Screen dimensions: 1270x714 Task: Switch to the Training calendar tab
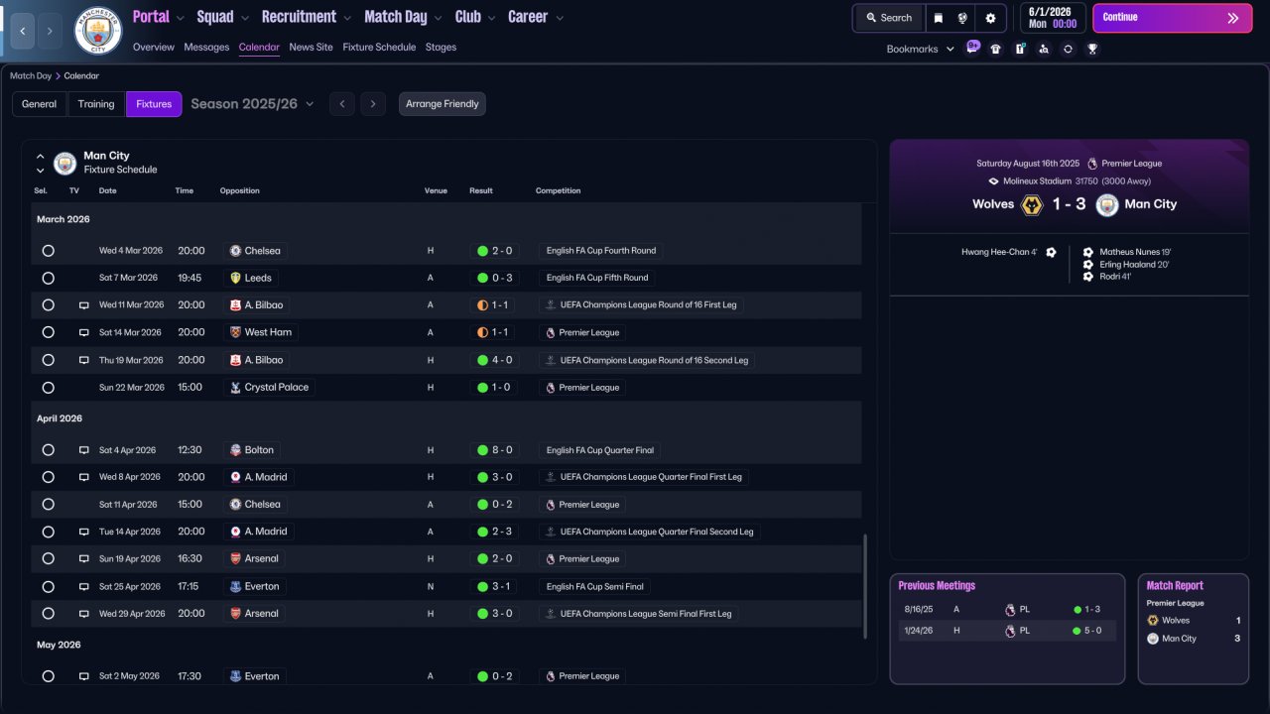[x=96, y=104]
